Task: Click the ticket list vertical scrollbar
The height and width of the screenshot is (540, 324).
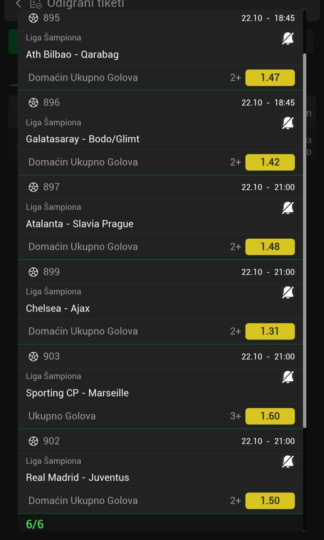Action: (304, 236)
